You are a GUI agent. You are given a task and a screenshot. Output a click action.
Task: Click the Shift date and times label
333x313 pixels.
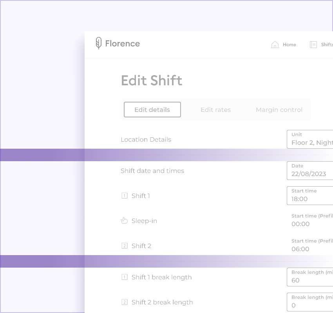coord(152,171)
